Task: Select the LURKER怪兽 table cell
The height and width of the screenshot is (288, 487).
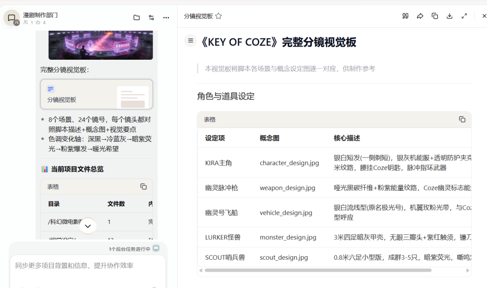Action: click(223, 237)
